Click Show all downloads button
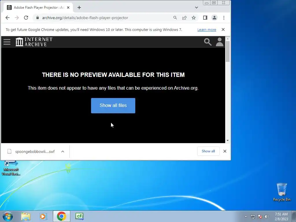Viewport: 296px width, 222px height. coord(208,151)
